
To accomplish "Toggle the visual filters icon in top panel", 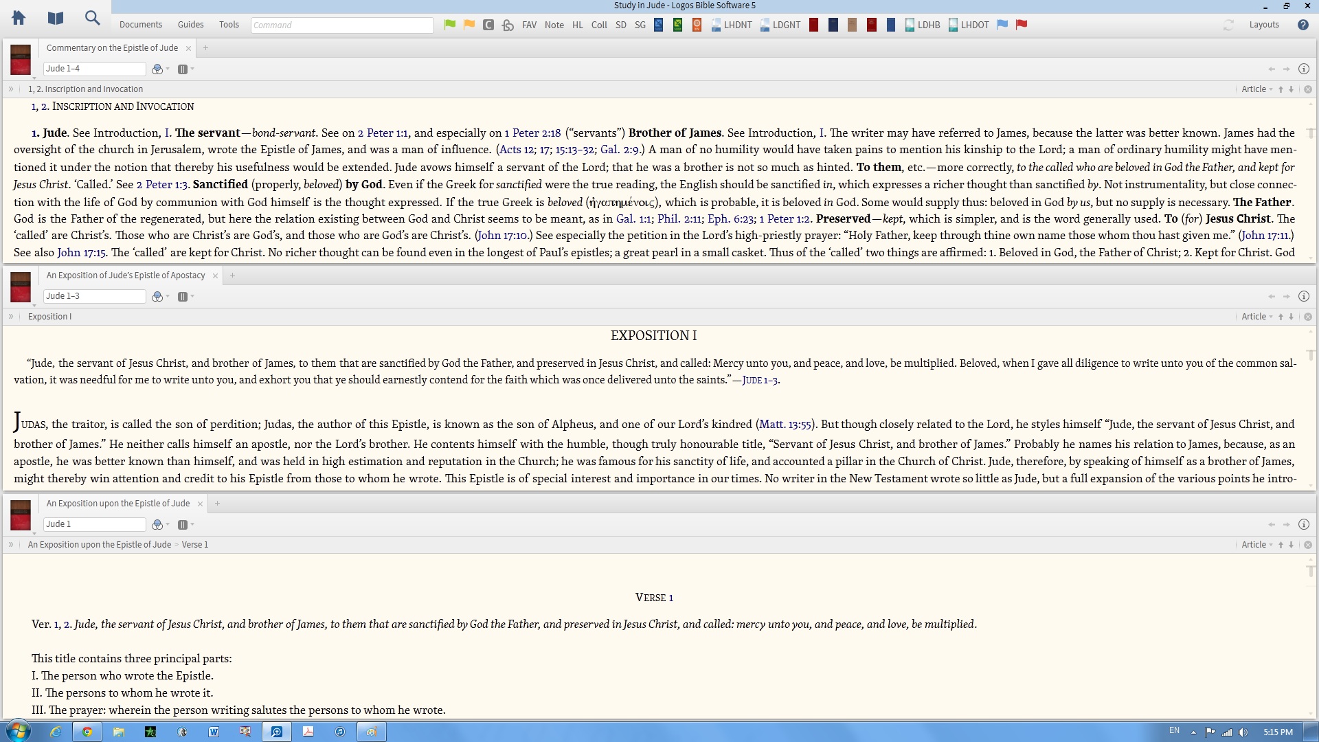I will pyautogui.click(x=157, y=69).
